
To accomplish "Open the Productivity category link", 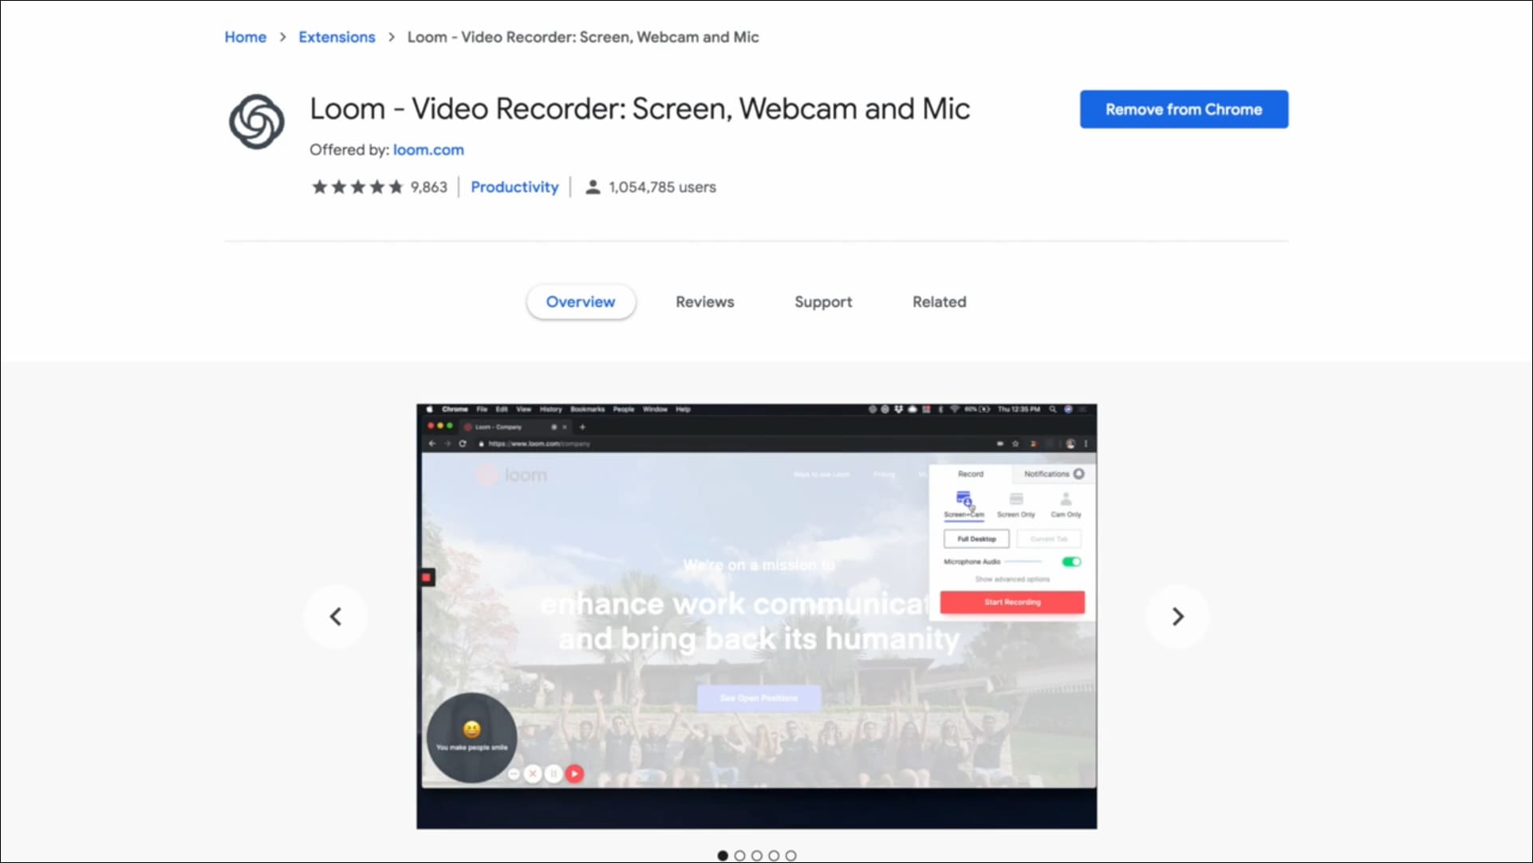I will pos(514,187).
